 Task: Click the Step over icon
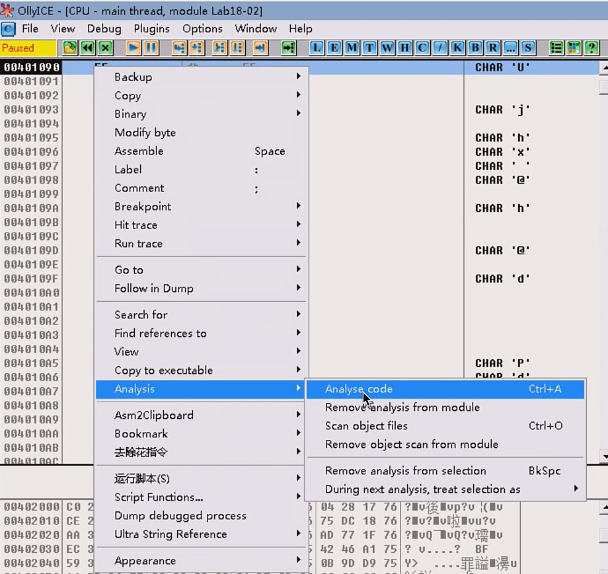(196, 48)
